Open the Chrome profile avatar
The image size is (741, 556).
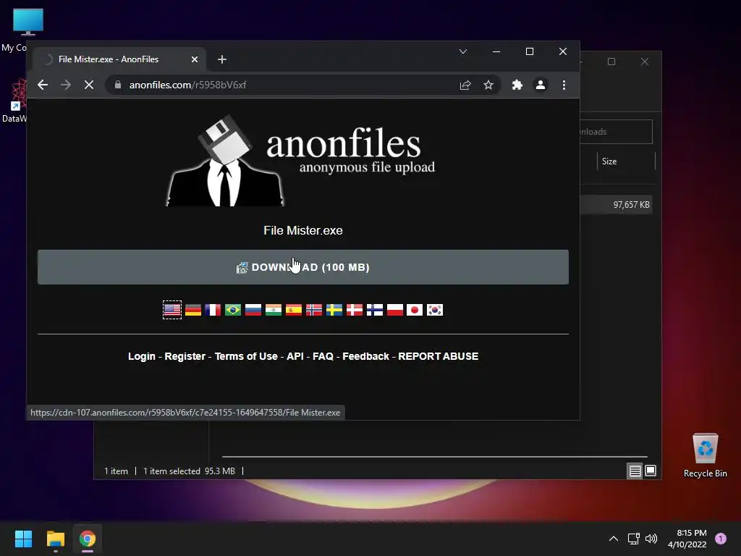point(540,85)
